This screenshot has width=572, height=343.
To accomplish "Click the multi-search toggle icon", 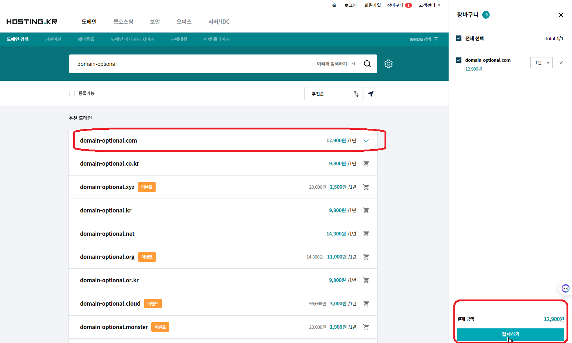I will [x=354, y=64].
